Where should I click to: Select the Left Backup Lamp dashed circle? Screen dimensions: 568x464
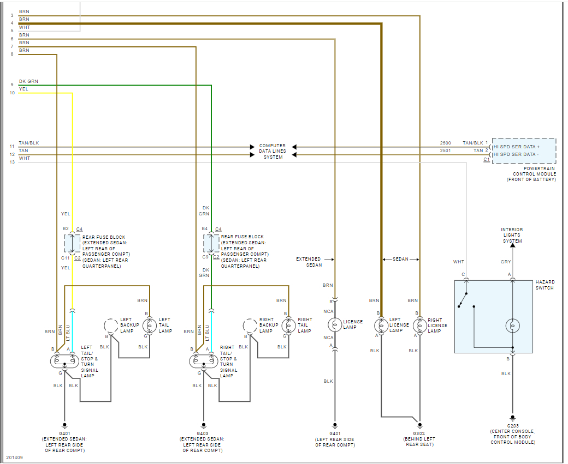pos(111,326)
